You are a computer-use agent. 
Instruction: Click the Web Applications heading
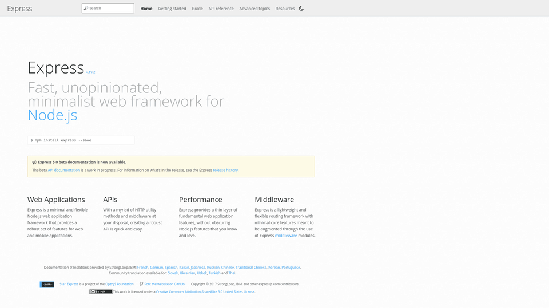click(x=56, y=200)
